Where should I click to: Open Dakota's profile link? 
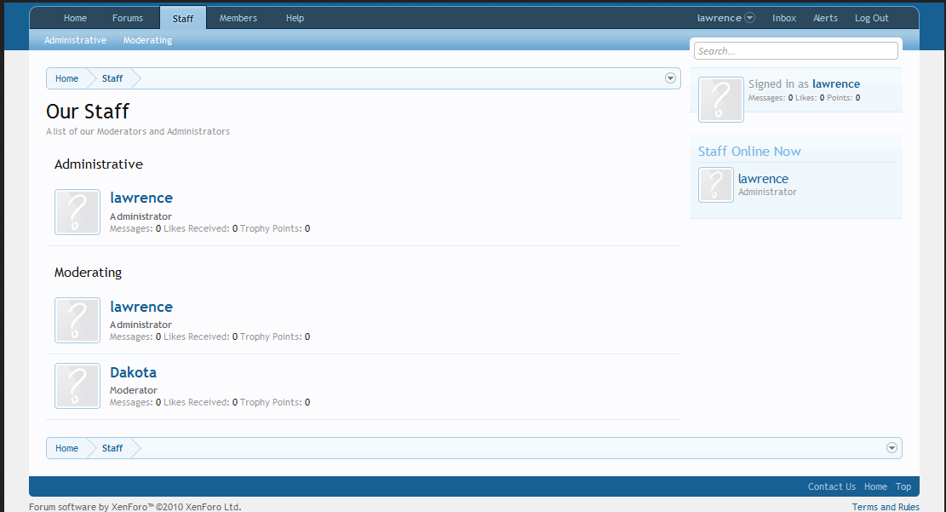134,372
